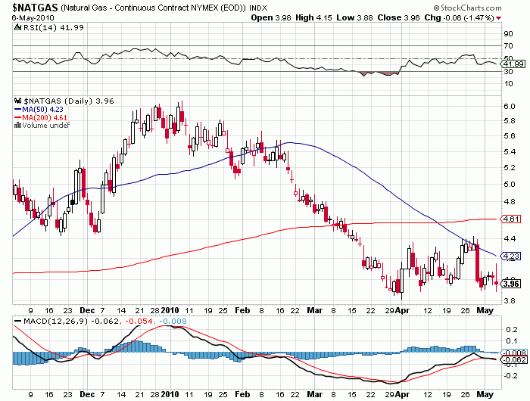Image resolution: width=530 pixels, height=401 pixels.
Task: Click the red MA(200) legend entry
Action: point(42,117)
